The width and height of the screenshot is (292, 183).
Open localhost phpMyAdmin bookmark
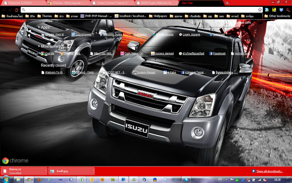tap(130, 16)
